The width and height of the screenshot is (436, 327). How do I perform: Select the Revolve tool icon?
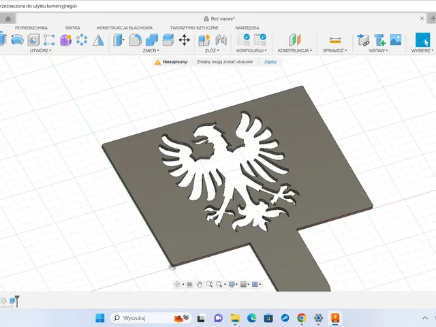point(17,40)
